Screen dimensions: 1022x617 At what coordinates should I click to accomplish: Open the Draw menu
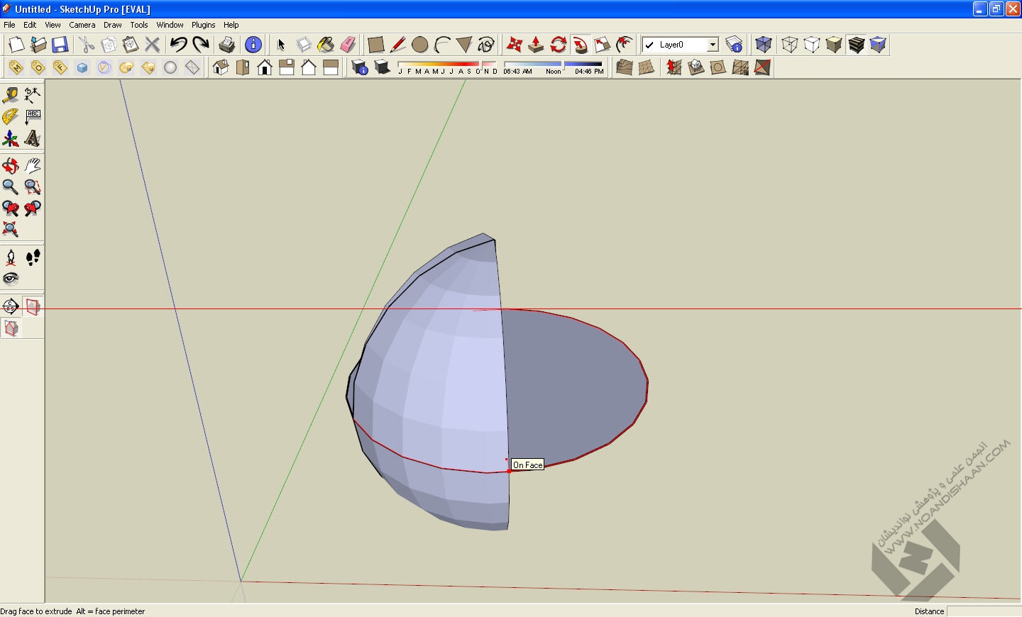click(x=112, y=25)
